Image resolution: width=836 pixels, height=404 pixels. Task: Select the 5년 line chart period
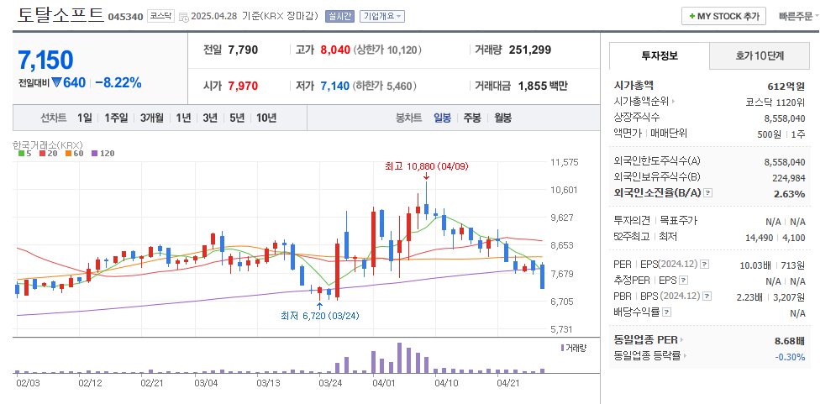tap(237, 118)
